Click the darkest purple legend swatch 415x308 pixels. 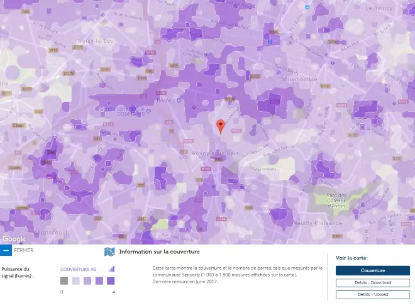click(x=111, y=281)
